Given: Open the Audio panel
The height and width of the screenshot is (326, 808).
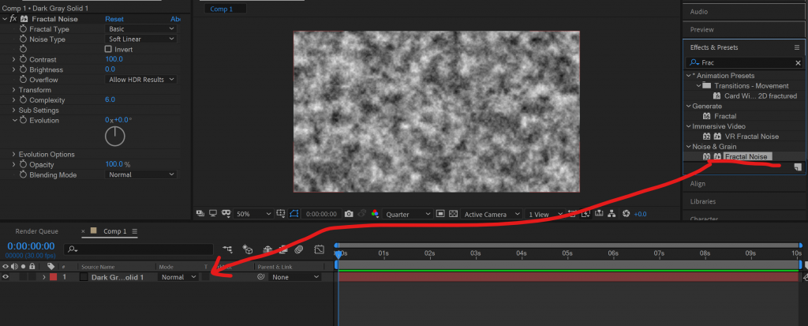Looking at the screenshot, I should [x=699, y=11].
